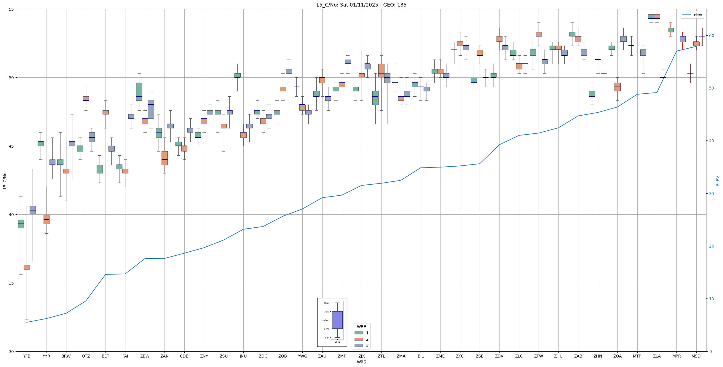
Task: Click the 55 tick on left axis
Action: [x=12, y=9]
